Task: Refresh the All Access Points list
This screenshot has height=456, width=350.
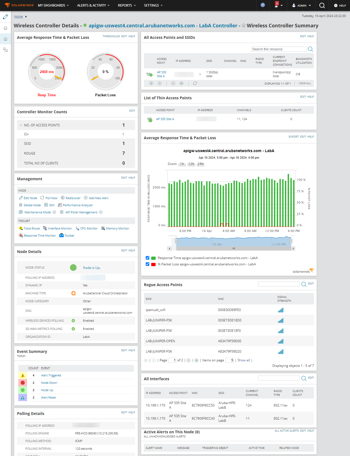Action: (x=195, y=83)
